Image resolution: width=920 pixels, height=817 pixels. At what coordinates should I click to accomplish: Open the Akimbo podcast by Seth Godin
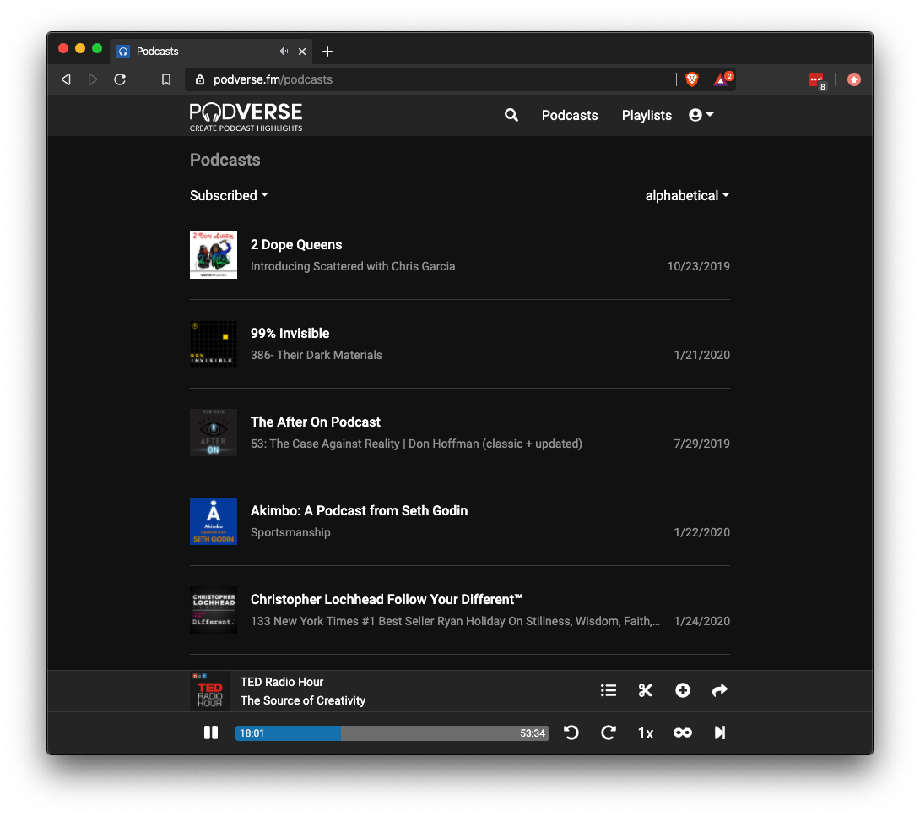[x=359, y=510]
